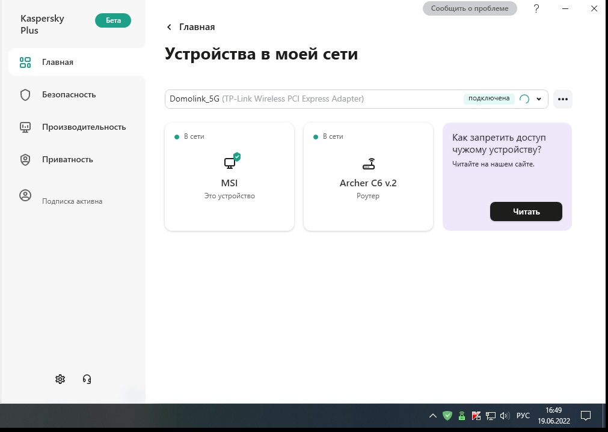Close the Kaspersky window
The image size is (608, 432).
[x=594, y=8]
